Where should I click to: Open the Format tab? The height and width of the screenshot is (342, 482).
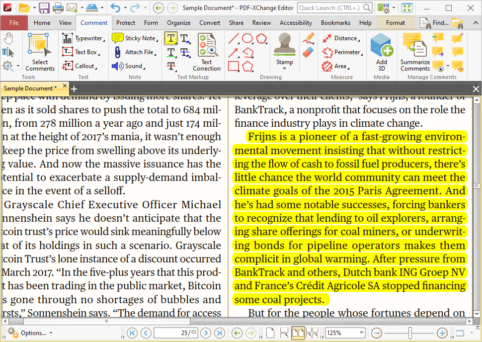[x=396, y=23]
